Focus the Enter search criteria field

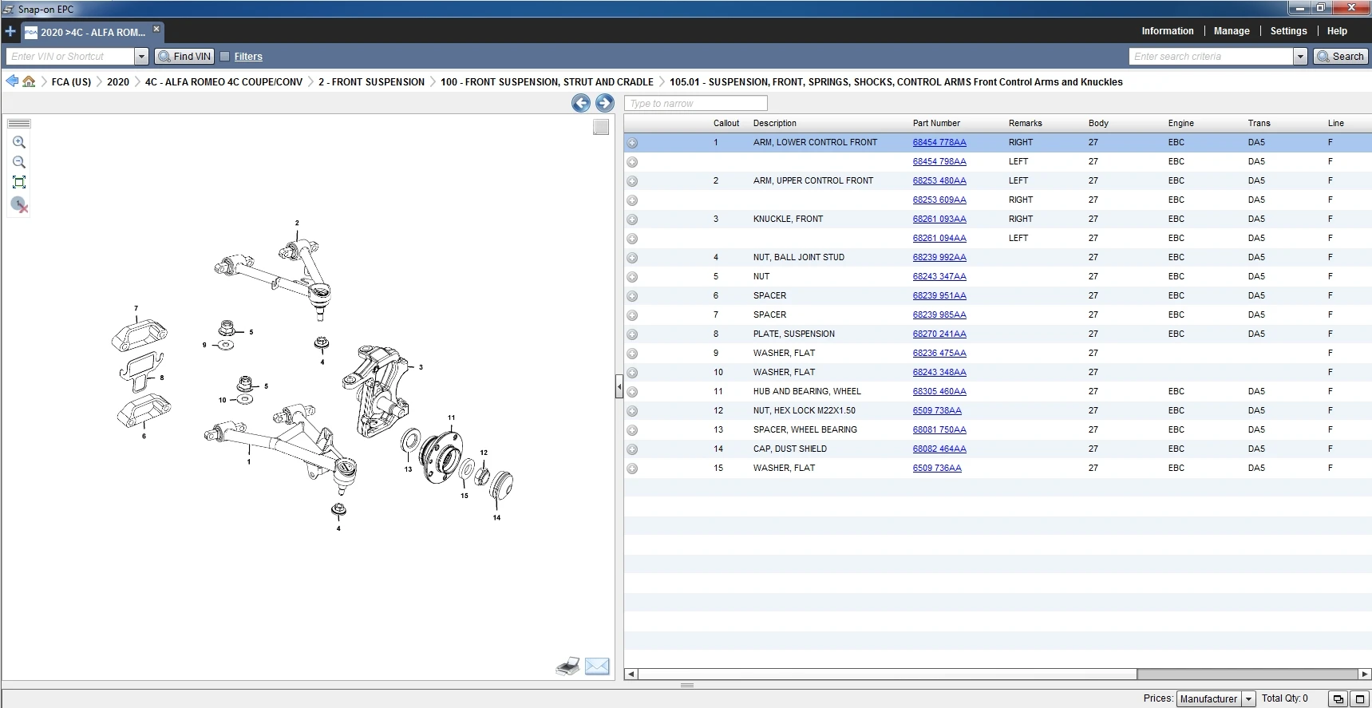1212,57
